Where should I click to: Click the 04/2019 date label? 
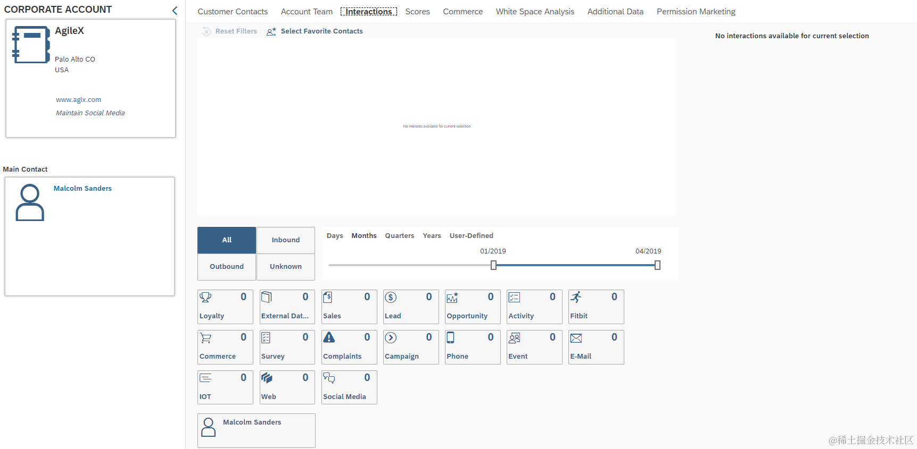point(648,251)
